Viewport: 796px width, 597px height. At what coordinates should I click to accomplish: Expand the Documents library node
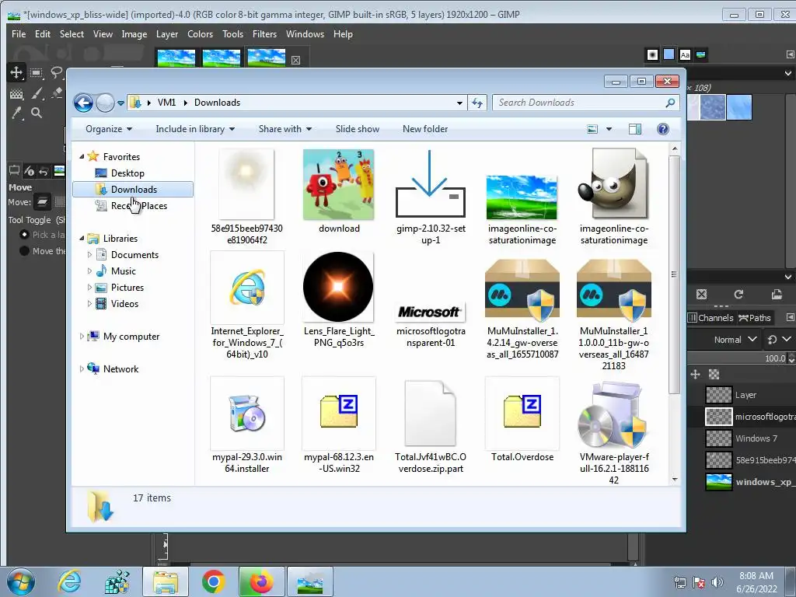click(90, 255)
